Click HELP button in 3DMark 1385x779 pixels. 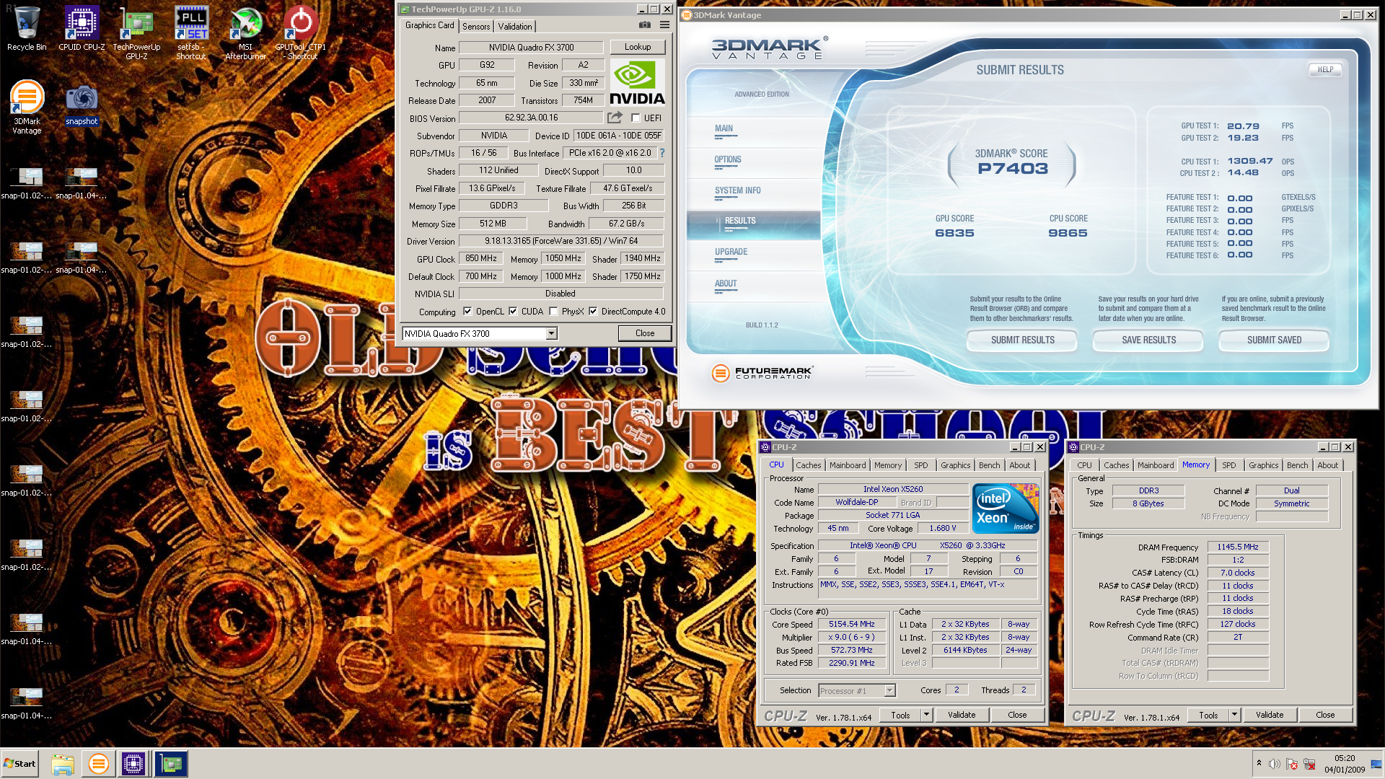(1325, 69)
